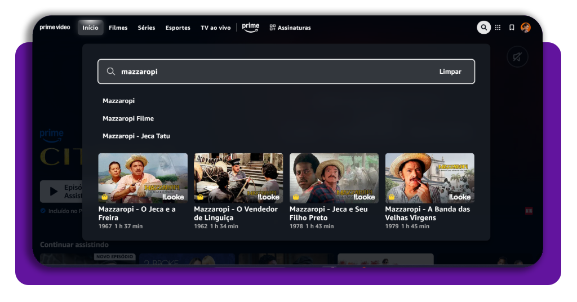Open O Jeca e a Freira thumbnail

click(143, 178)
